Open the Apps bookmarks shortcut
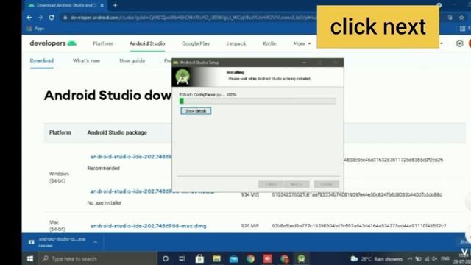This screenshot has width=471, height=265. click(x=35, y=29)
